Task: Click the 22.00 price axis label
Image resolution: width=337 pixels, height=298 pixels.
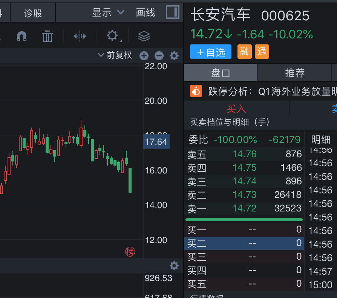Action: [156, 66]
